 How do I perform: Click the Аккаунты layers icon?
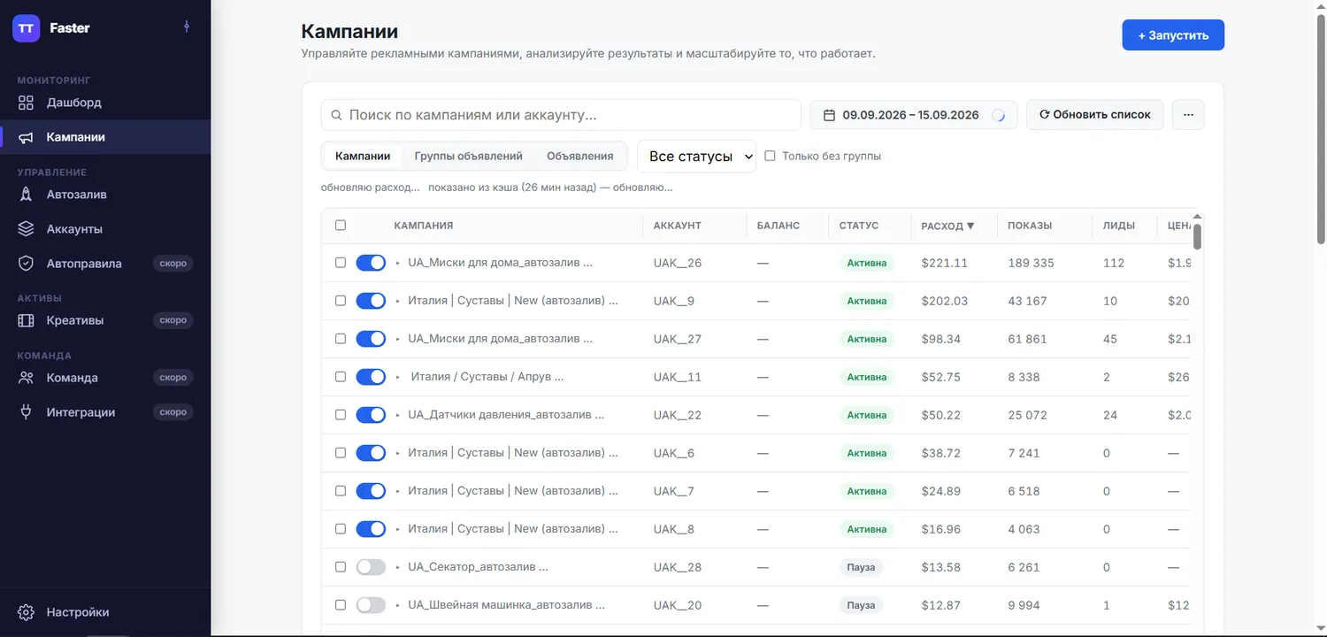27,229
